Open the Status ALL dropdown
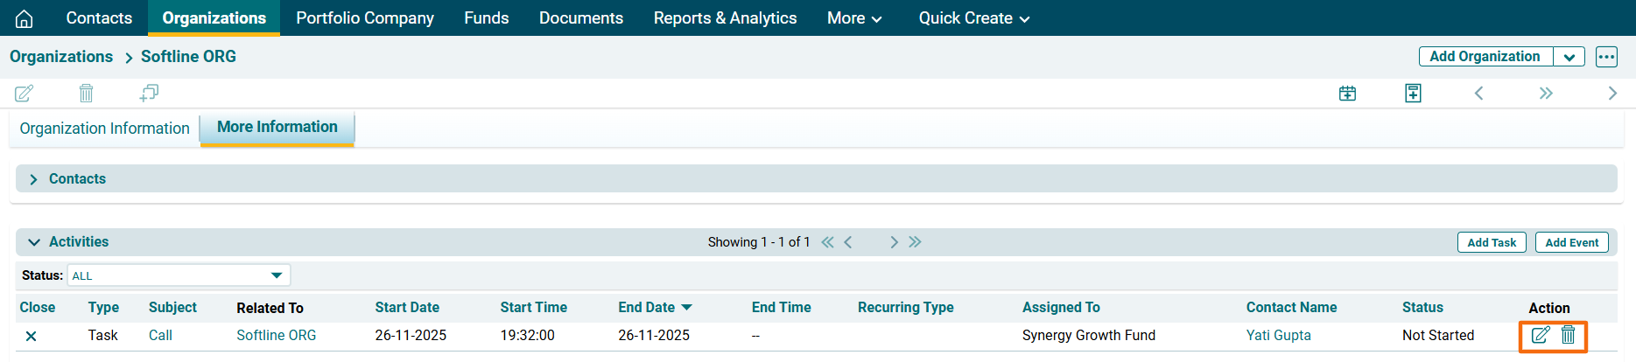The height and width of the screenshot is (362, 1636). [178, 275]
